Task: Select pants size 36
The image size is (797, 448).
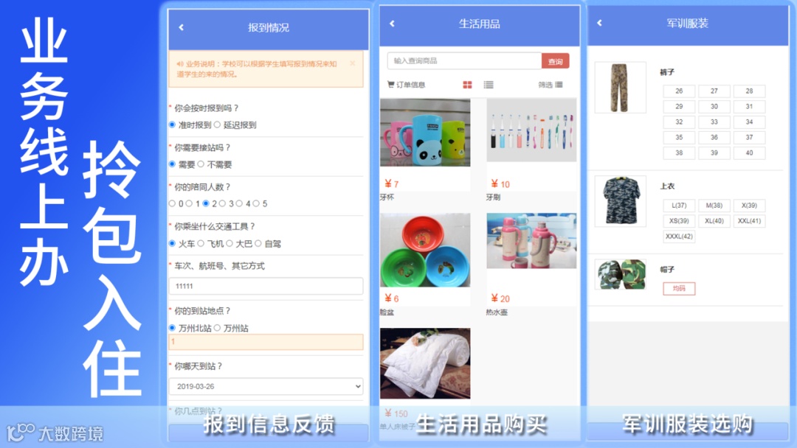Action: pyautogui.click(x=714, y=138)
